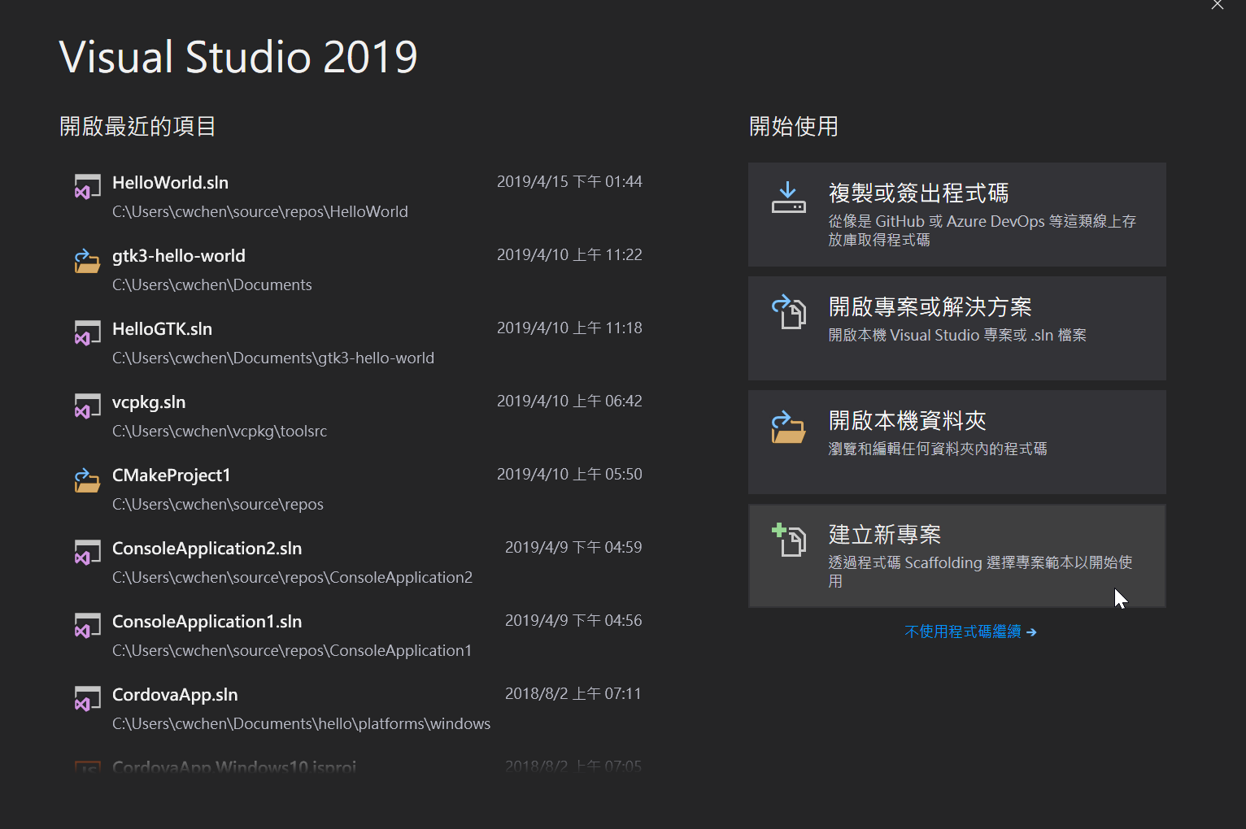
Task: Open recent item ConsoleApplication1.sln
Action: coord(358,636)
